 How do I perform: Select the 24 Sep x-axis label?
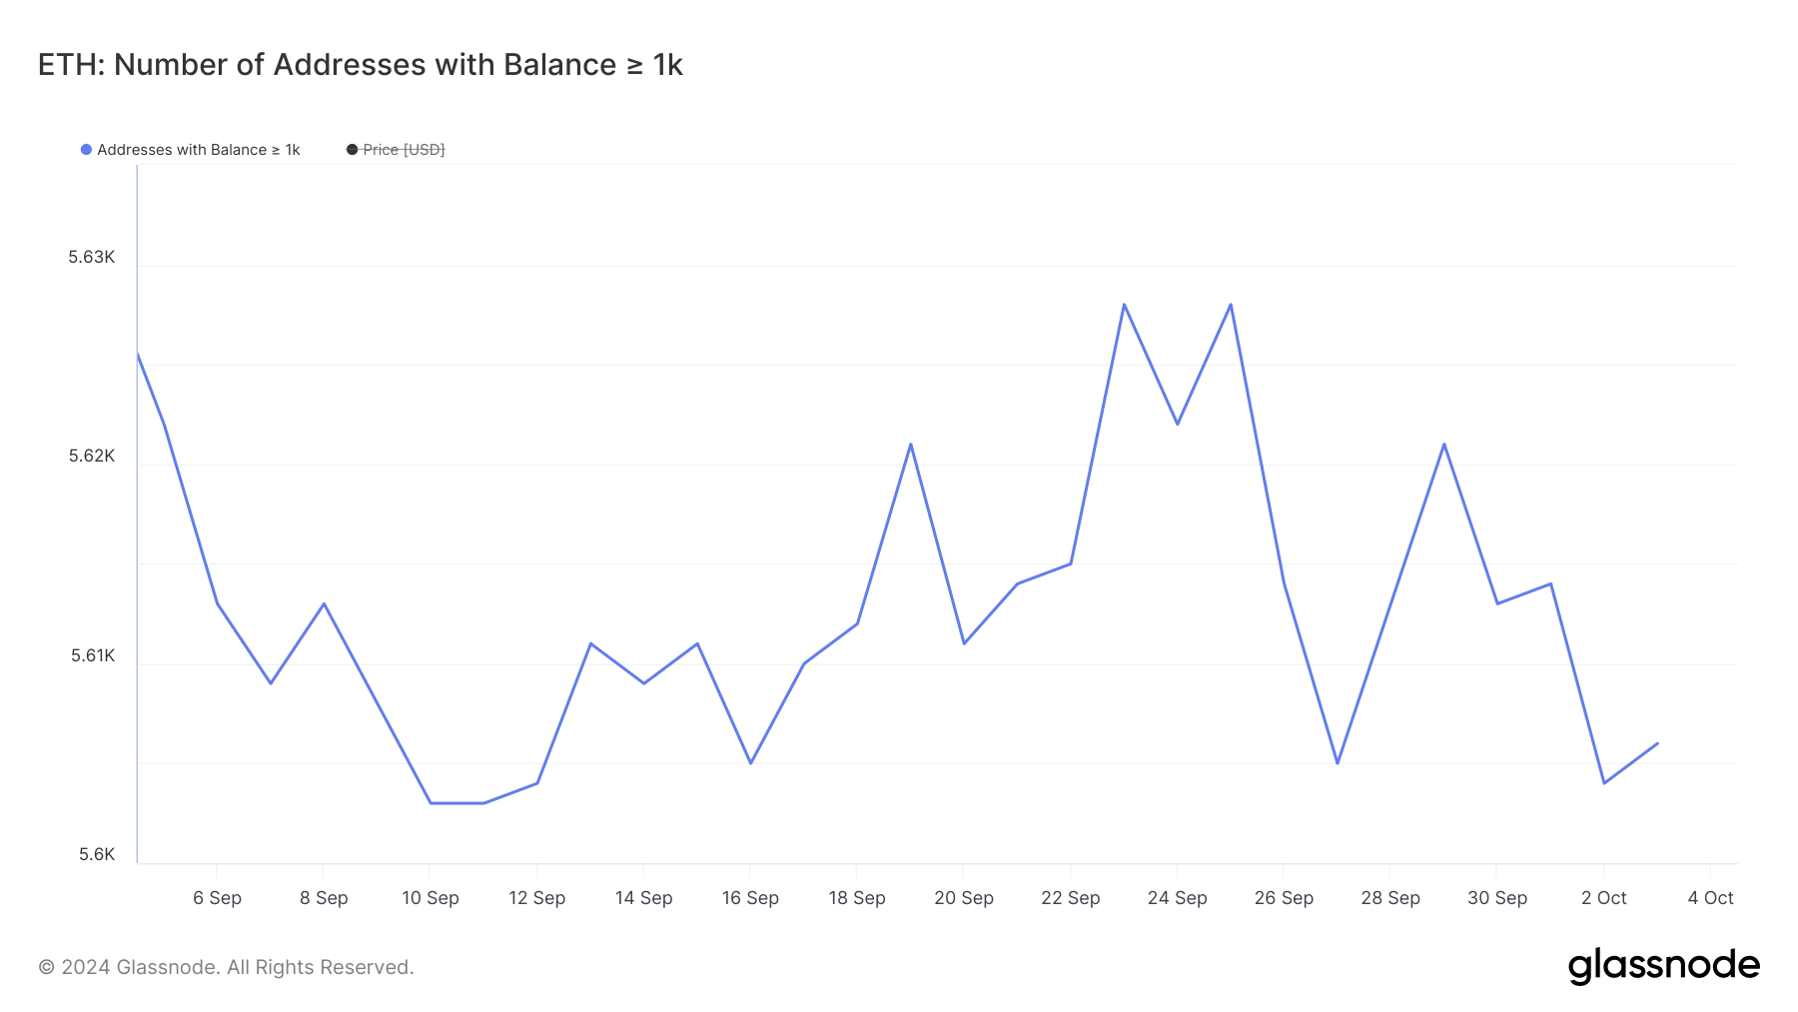pyautogui.click(x=1177, y=898)
